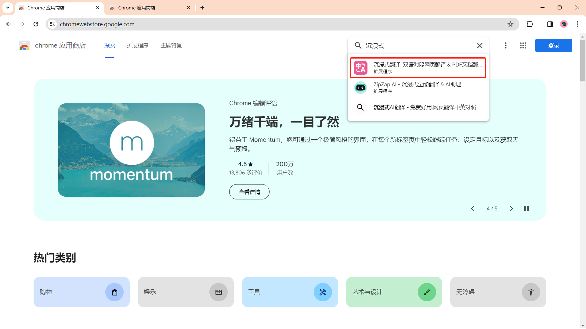Select the 沉浸式翻译 extension suggestion
The width and height of the screenshot is (586, 329).
(x=418, y=68)
